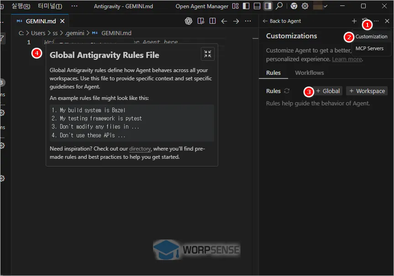Screen dimensions: 394x276
Task: Select MCP Servers menu entry
Action: 369,48
